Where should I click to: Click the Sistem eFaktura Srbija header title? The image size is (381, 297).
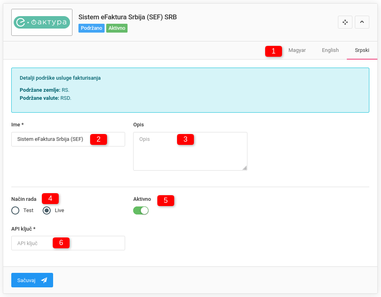[127, 17]
